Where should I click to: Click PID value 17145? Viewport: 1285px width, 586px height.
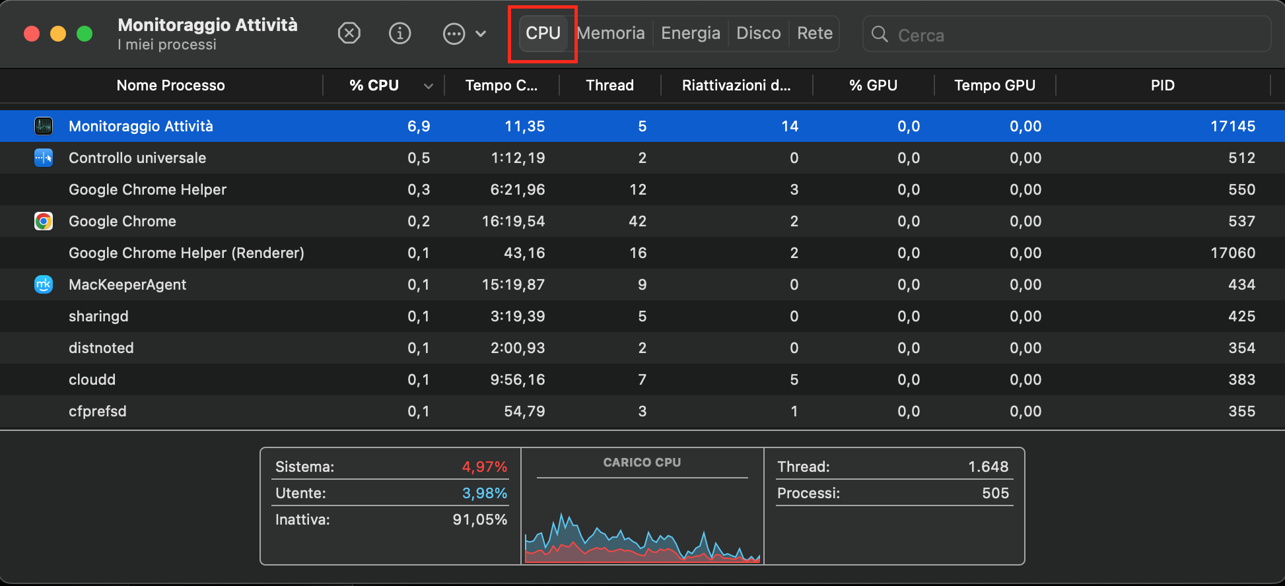click(1233, 126)
